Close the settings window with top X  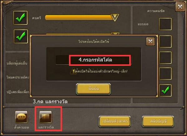180,7
